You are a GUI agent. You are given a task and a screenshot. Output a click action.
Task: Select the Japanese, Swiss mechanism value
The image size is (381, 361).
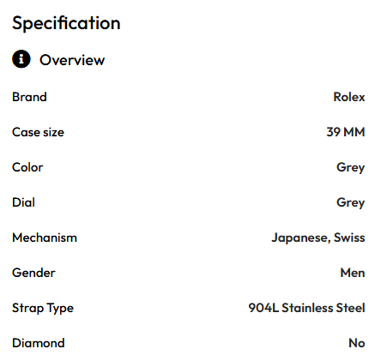click(x=318, y=238)
